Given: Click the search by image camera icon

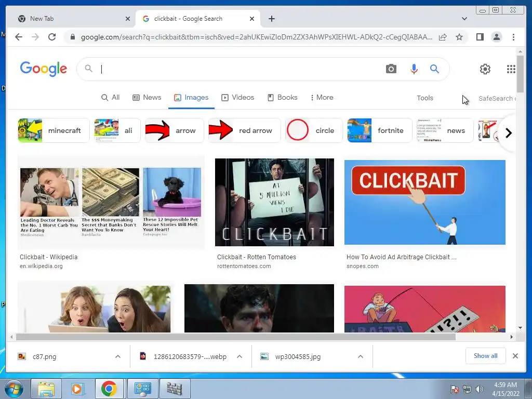Looking at the screenshot, I should [x=391, y=69].
